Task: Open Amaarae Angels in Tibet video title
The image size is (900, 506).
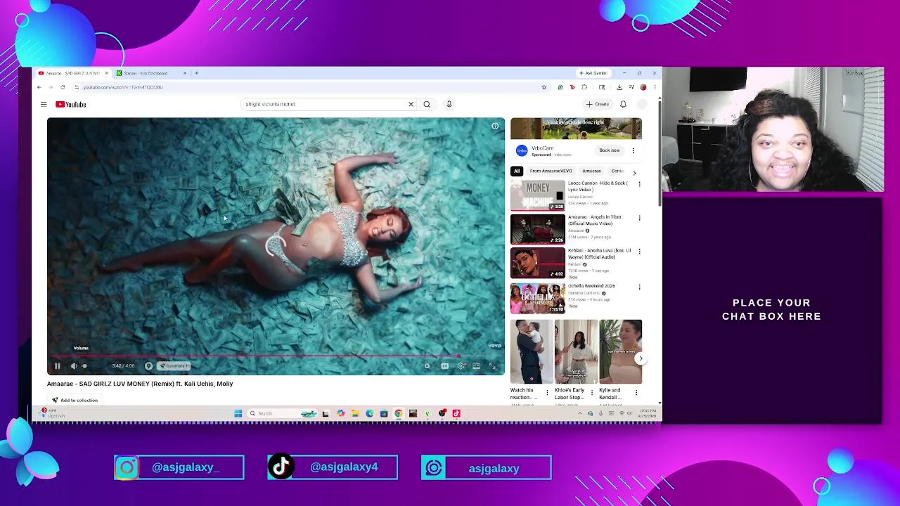Action: [595, 221]
